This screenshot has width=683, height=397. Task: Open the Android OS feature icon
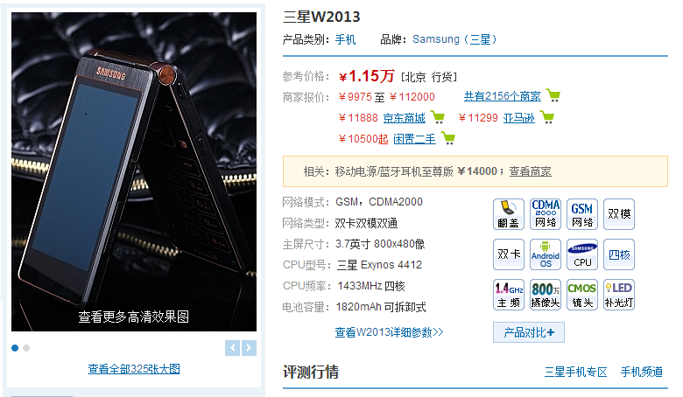546,254
